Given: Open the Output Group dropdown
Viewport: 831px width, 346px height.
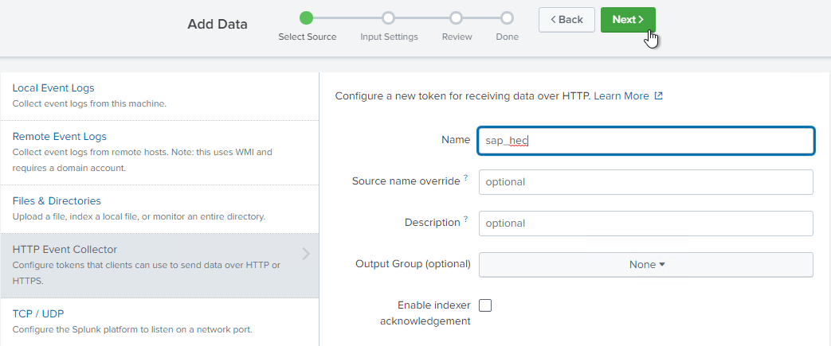Looking at the screenshot, I should [x=645, y=265].
